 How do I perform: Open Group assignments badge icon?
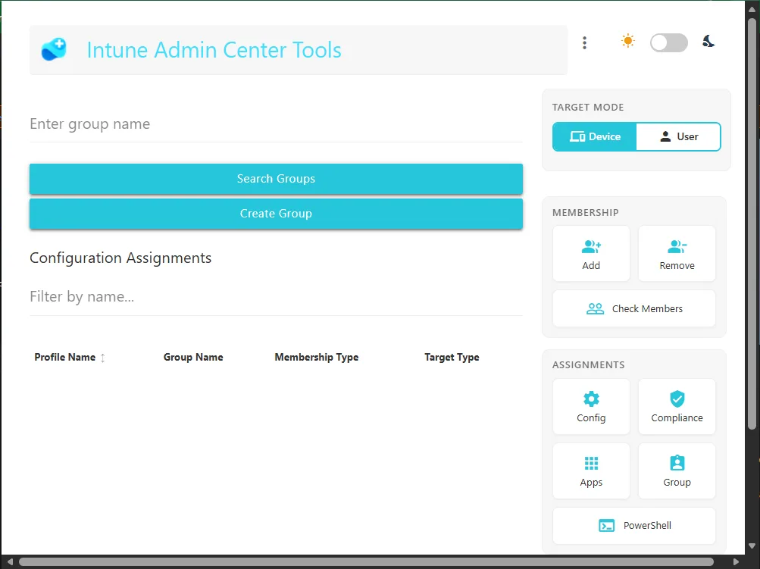(x=677, y=471)
